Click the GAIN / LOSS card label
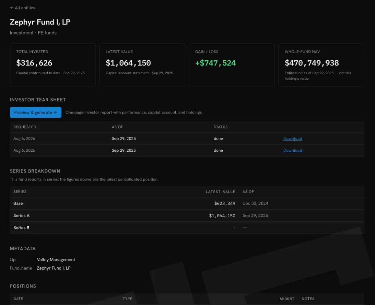 [207, 52]
